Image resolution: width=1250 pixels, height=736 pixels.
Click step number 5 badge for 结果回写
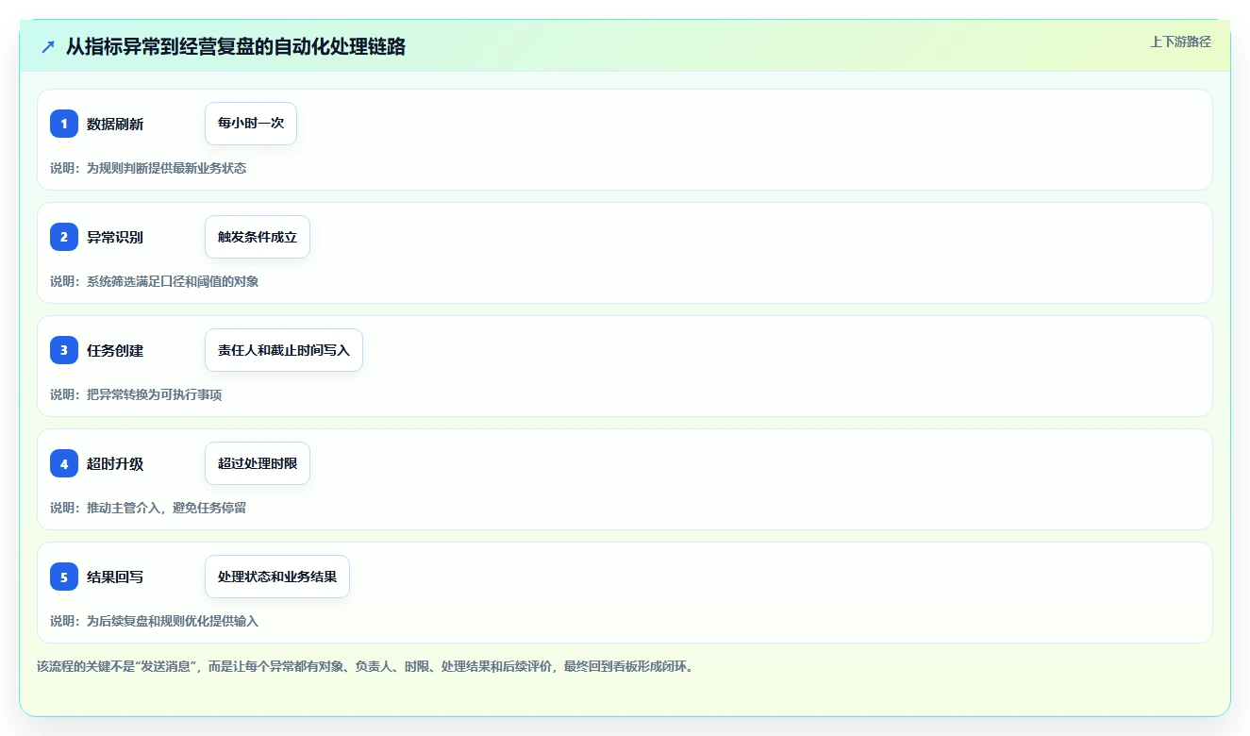click(64, 577)
